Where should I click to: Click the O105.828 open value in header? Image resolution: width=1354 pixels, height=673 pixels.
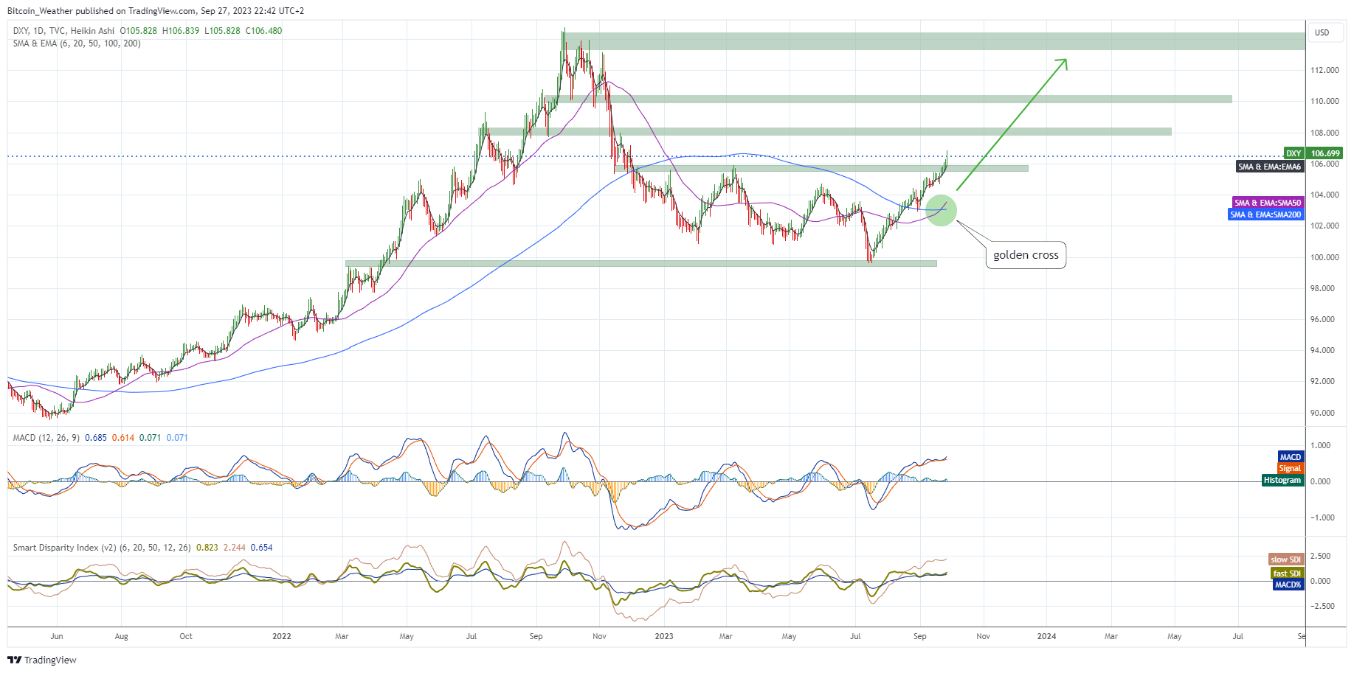coord(139,31)
